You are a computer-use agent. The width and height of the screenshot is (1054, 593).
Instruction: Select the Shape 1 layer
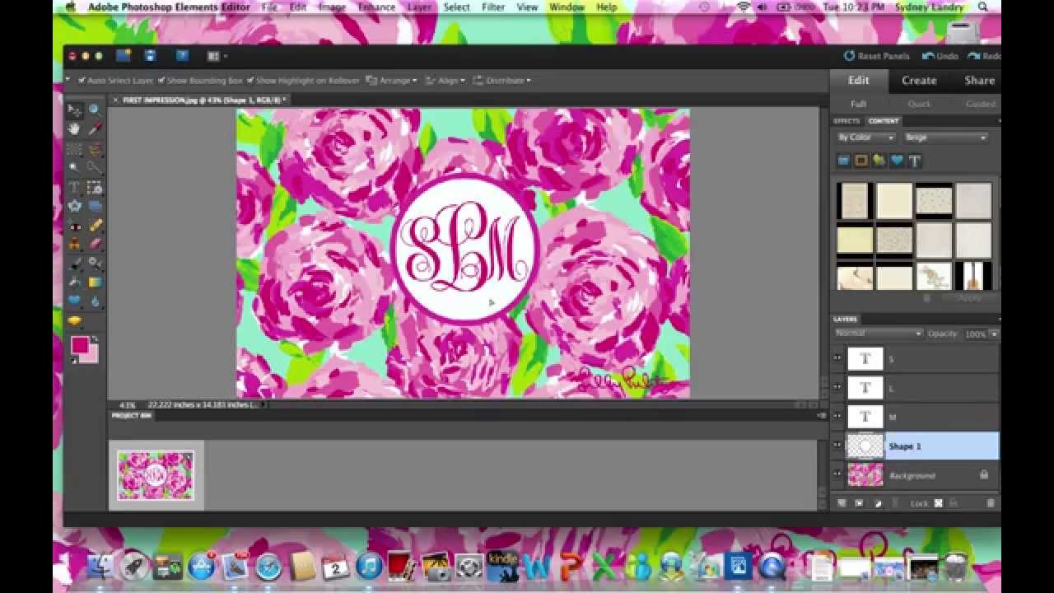[x=943, y=446]
